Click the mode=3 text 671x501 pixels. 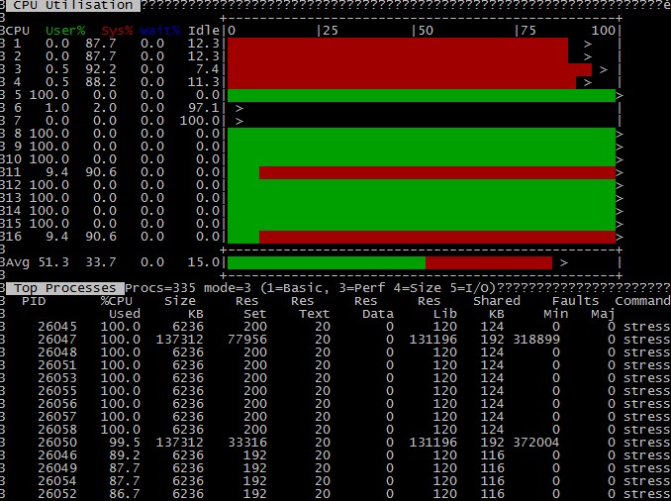click(x=228, y=288)
